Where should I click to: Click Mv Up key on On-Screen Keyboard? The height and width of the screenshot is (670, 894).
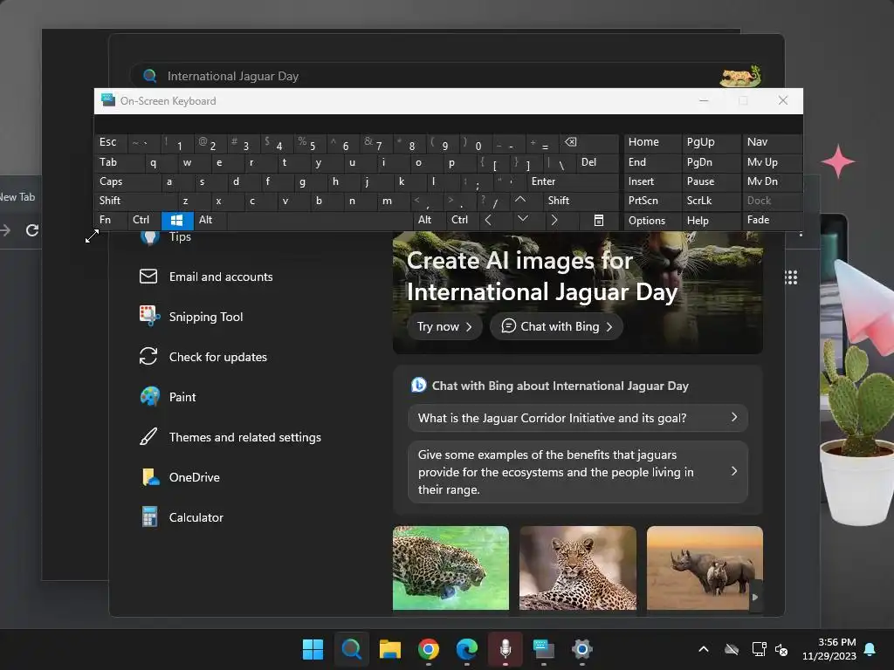pyautogui.click(x=772, y=162)
